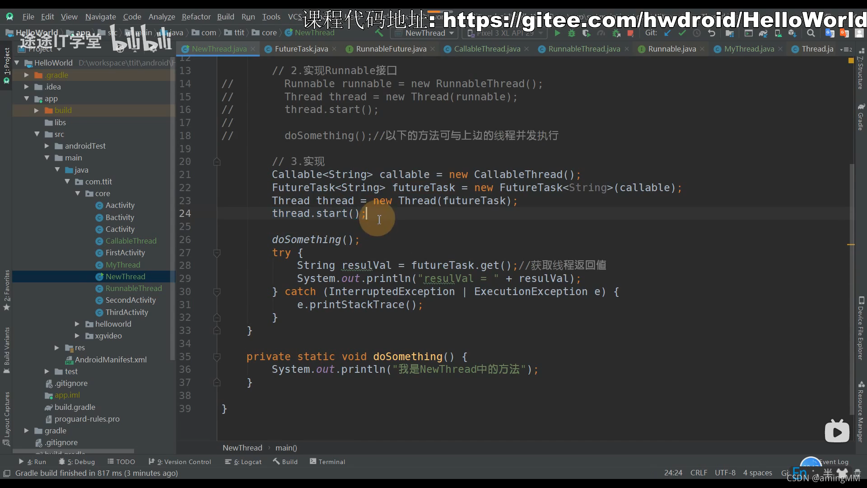This screenshot has width=867, height=488.
Task: Open SDK Manager cube icon
Action: tap(792, 33)
